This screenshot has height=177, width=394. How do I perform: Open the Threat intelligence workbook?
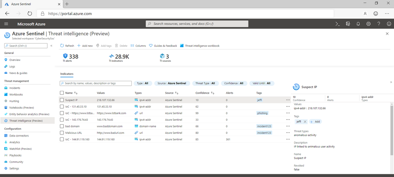click(x=200, y=46)
